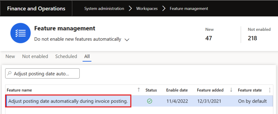Click the magnifier icon in filter box
This screenshot has height=114, width=278.
click(x=10, y=73)
